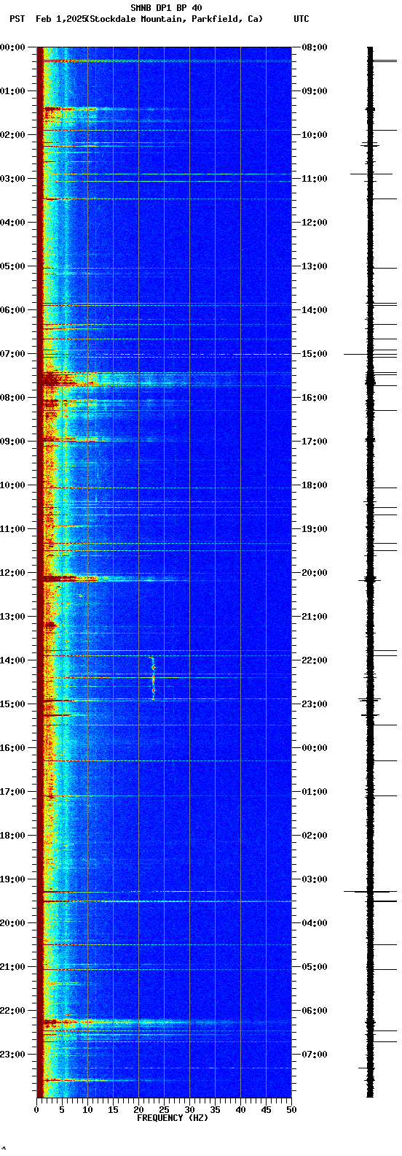Viewport: 402px width, 1156px height.
Task: Click the seismogram spike at 15:00 UTC
Action: click(x=371, y=354)
